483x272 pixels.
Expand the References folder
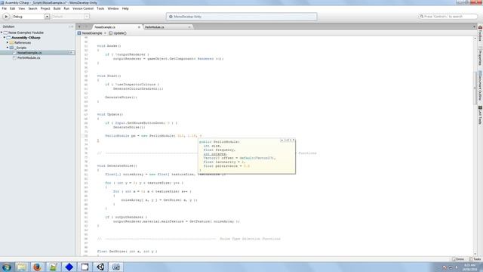(x=8, y=42)
